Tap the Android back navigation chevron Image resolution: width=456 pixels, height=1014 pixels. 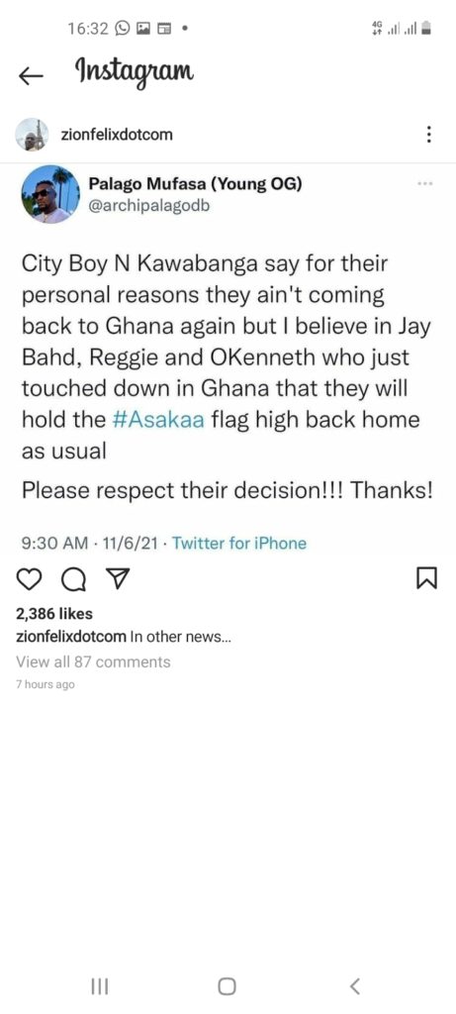pyautogui.click(x=354, y=986)
